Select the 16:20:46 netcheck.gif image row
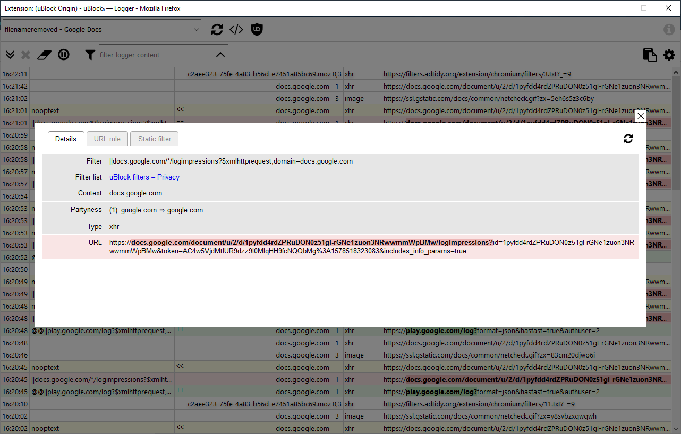Screen dimensions: 681x434 [x=336, y=355]
